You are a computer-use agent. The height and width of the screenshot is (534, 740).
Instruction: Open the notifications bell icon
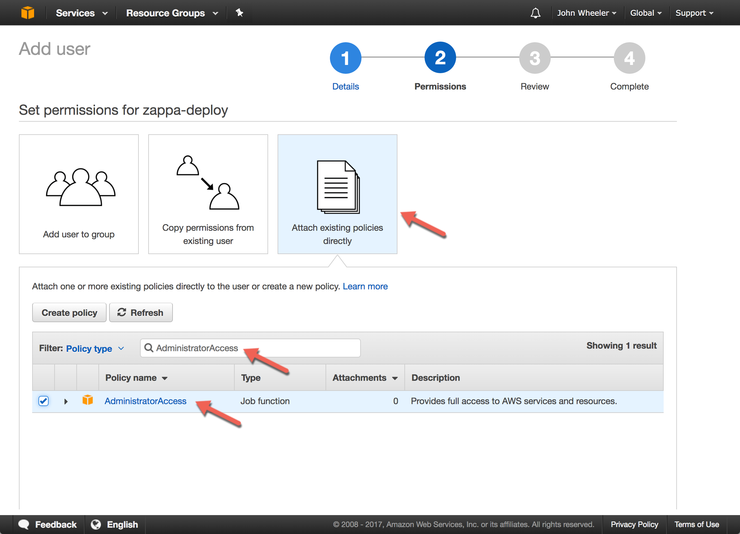(x=535, y=13)
